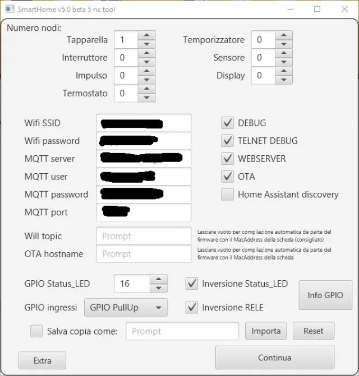Click the Sensore value field
This screenshot has height=376, width=359.
(x=263, y=58)
